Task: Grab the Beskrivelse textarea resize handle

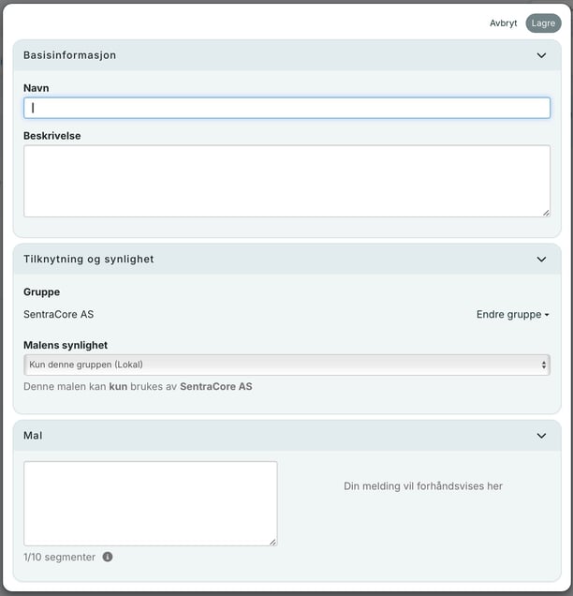Action: [545, 213]
